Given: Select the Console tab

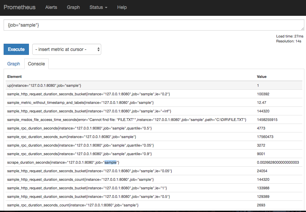Looking at the screenshot, I should coord(36,64).
